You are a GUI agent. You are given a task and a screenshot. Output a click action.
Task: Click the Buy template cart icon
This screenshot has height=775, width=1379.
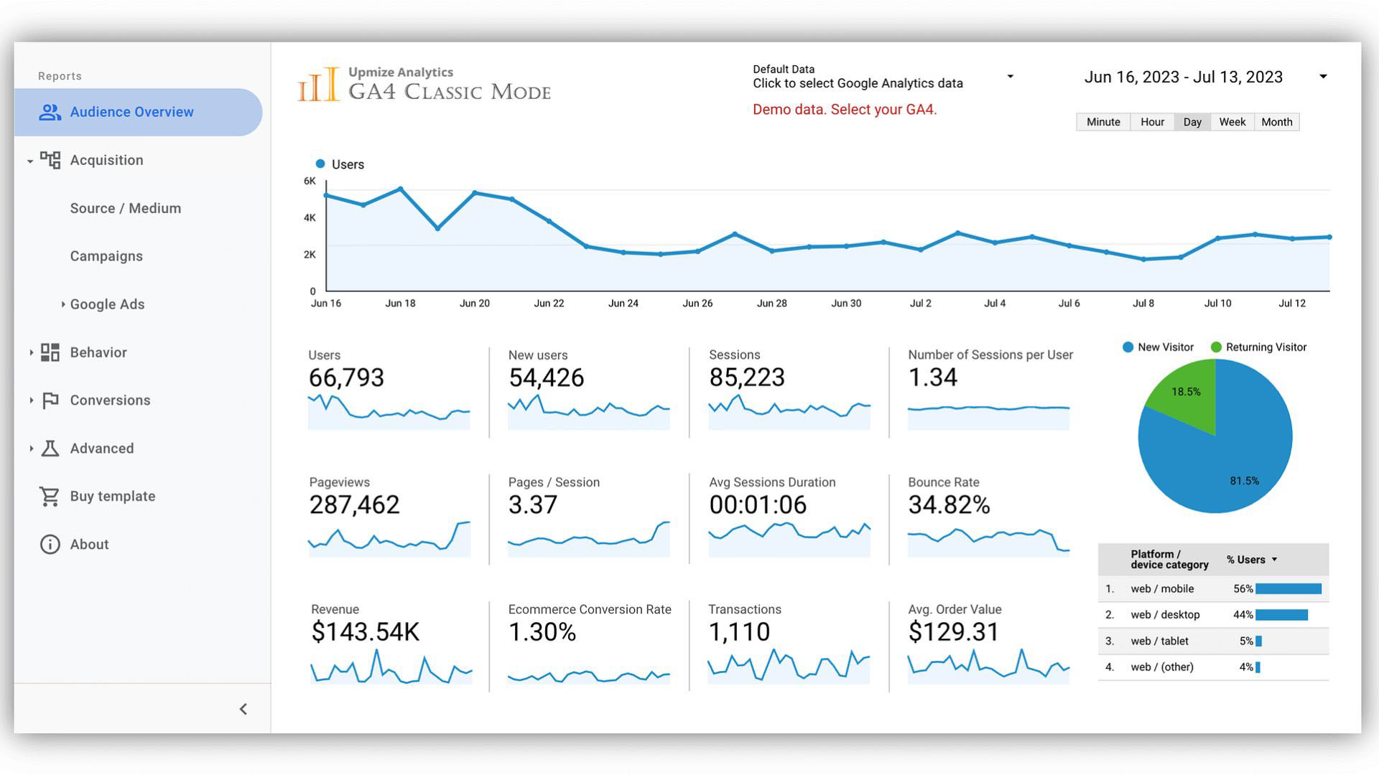48,496
